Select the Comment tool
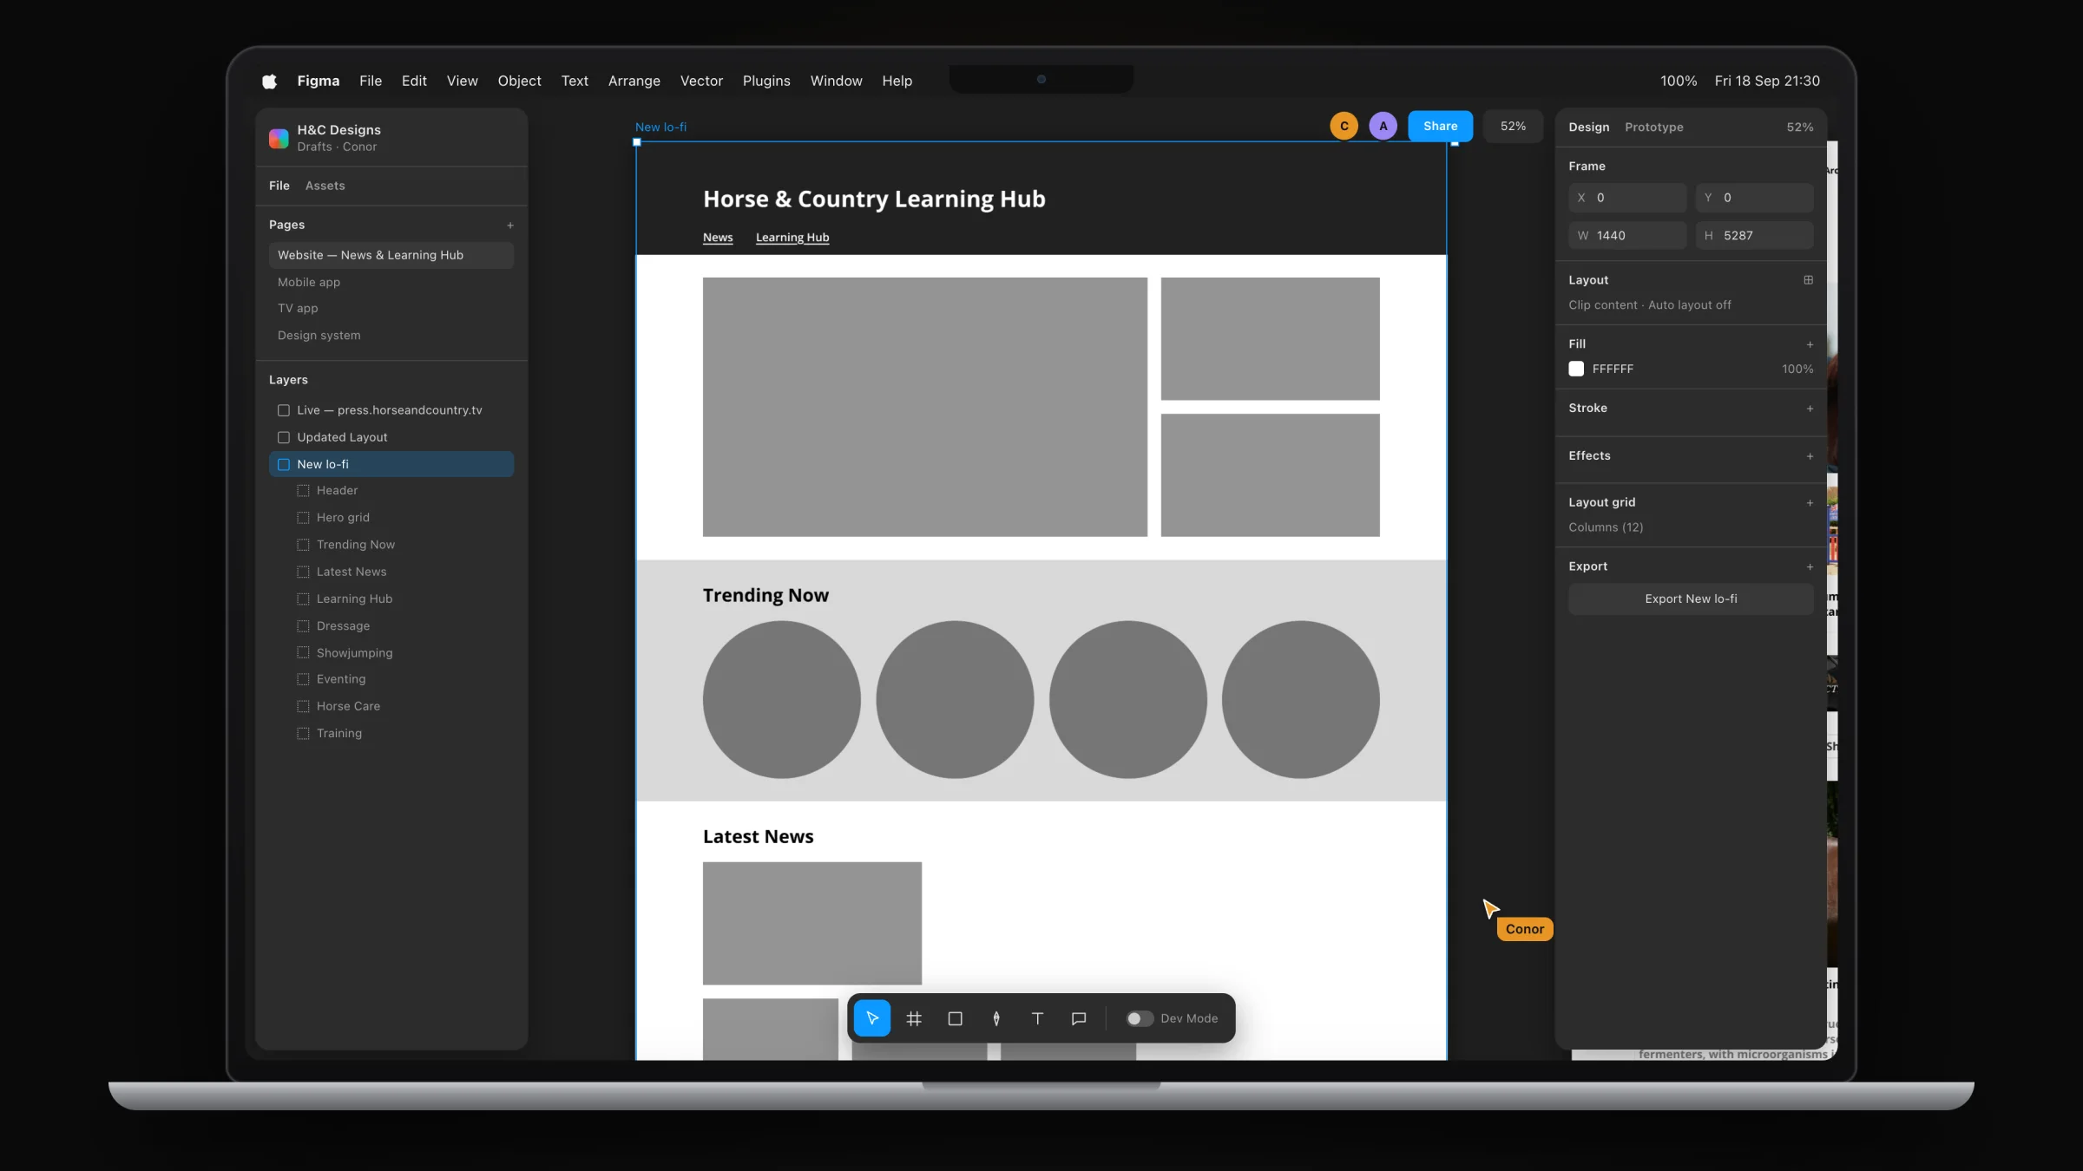This screenshot has width=2083, height=1171. (1079, 1018)
